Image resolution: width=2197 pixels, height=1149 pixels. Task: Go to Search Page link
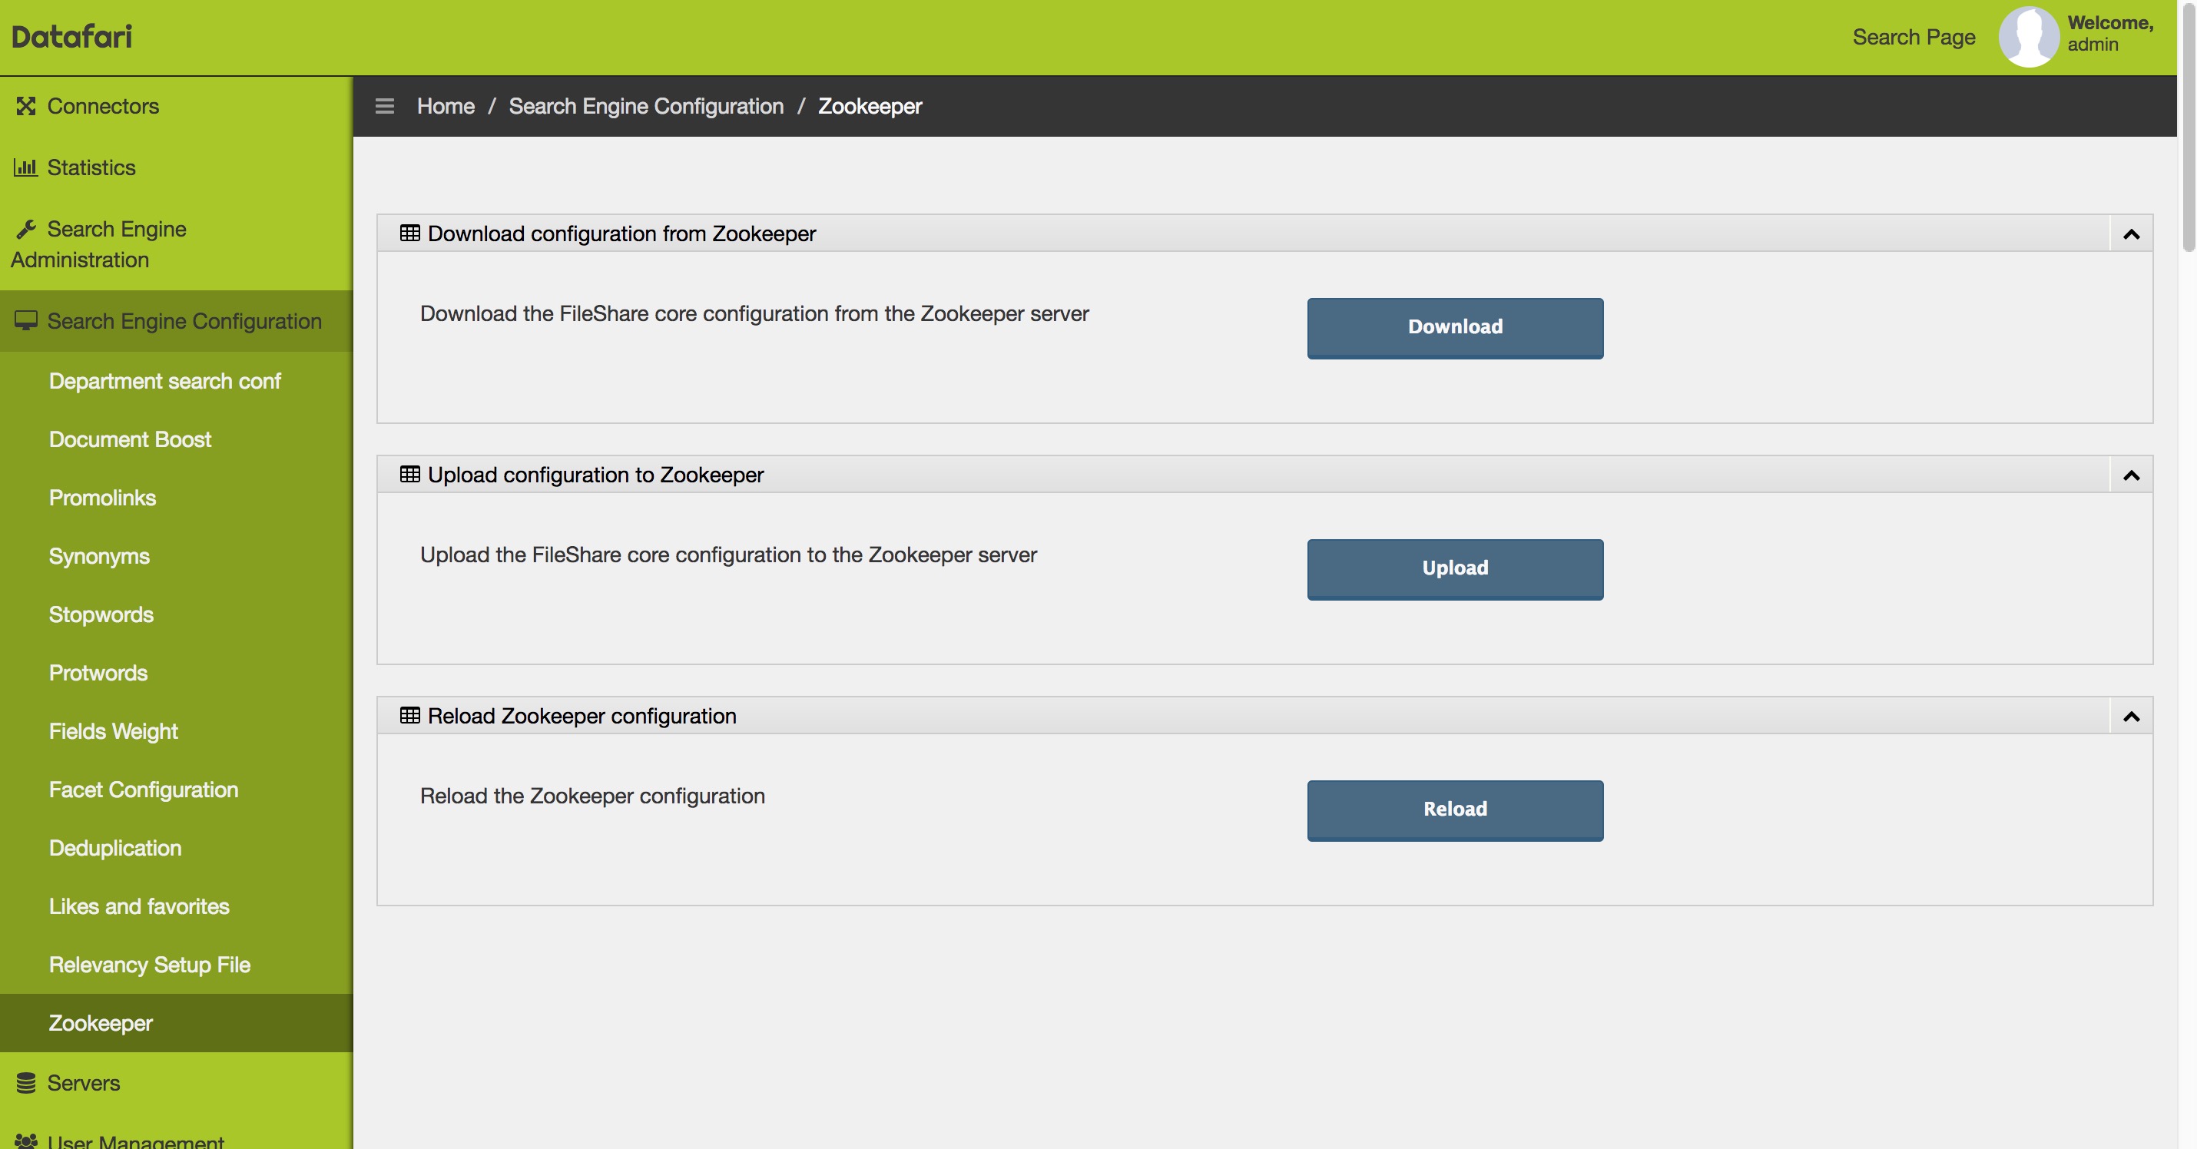tap(1914, 37)
